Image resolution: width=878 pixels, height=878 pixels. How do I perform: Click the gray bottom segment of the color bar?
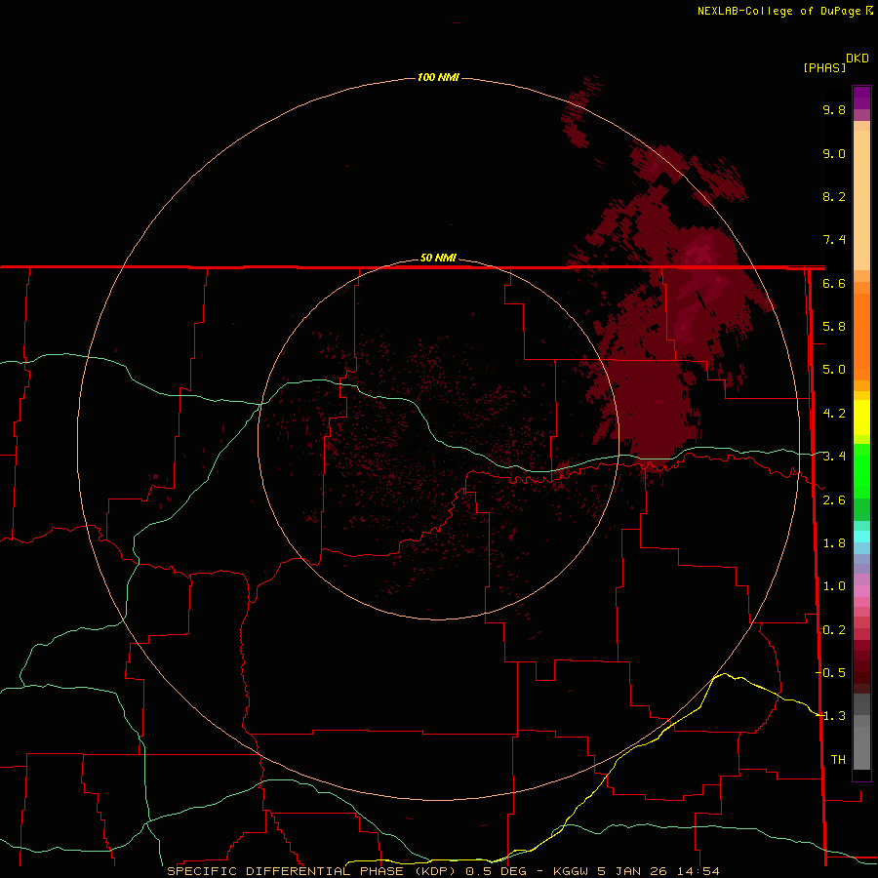861,747
